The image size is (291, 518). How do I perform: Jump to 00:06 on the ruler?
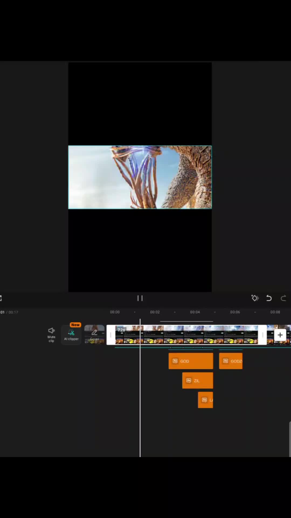[235, 312]
